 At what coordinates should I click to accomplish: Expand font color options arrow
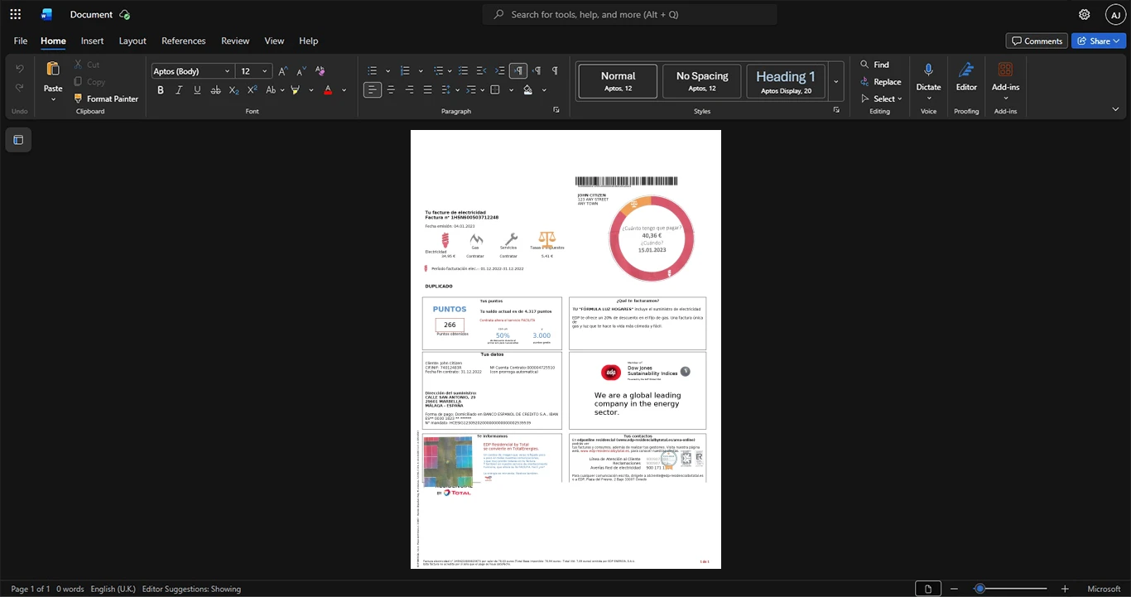[x=344, y=90]
